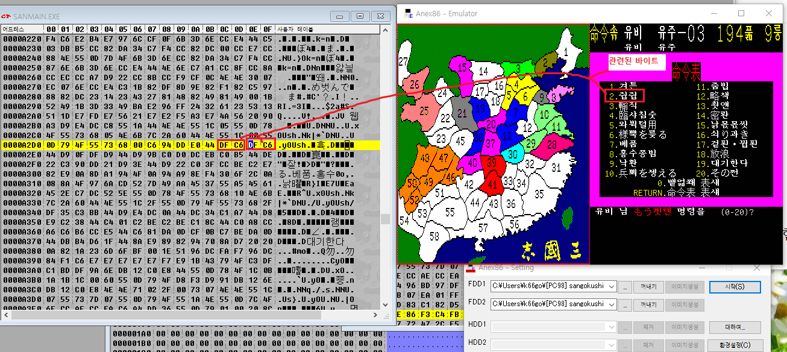787x352 pixels.
Task: Click the 0F column header
Action: point(268,29)
